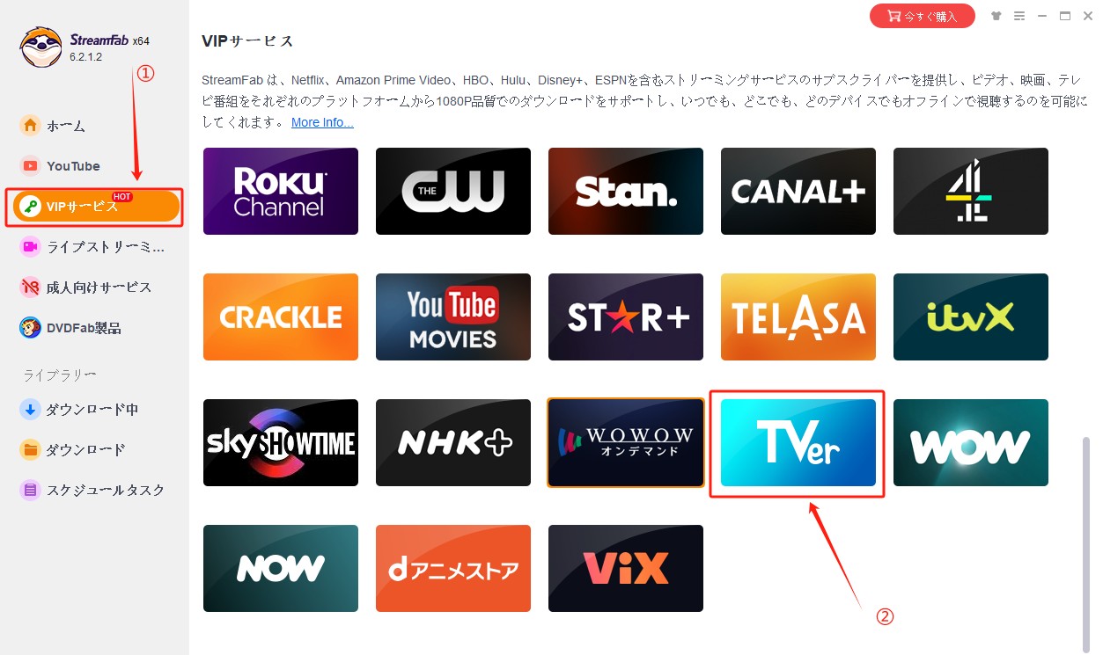Select the Channel 4 logo tile
This screenshot has height=655, width=1103.
(x=971, y=192)
